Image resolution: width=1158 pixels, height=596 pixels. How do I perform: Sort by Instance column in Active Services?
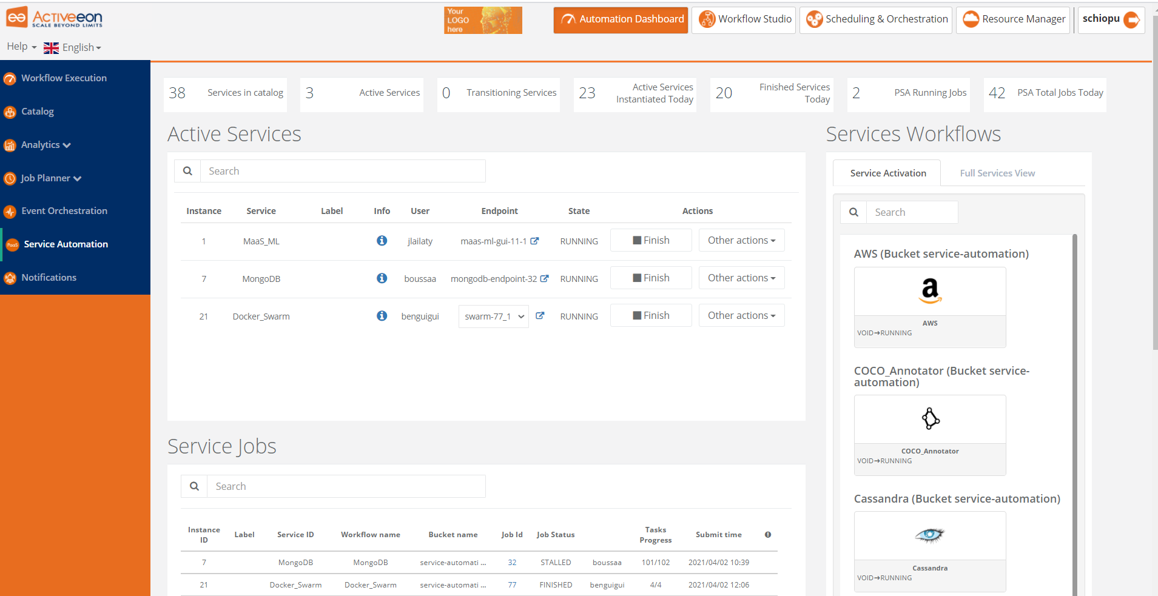click(204, 211)
